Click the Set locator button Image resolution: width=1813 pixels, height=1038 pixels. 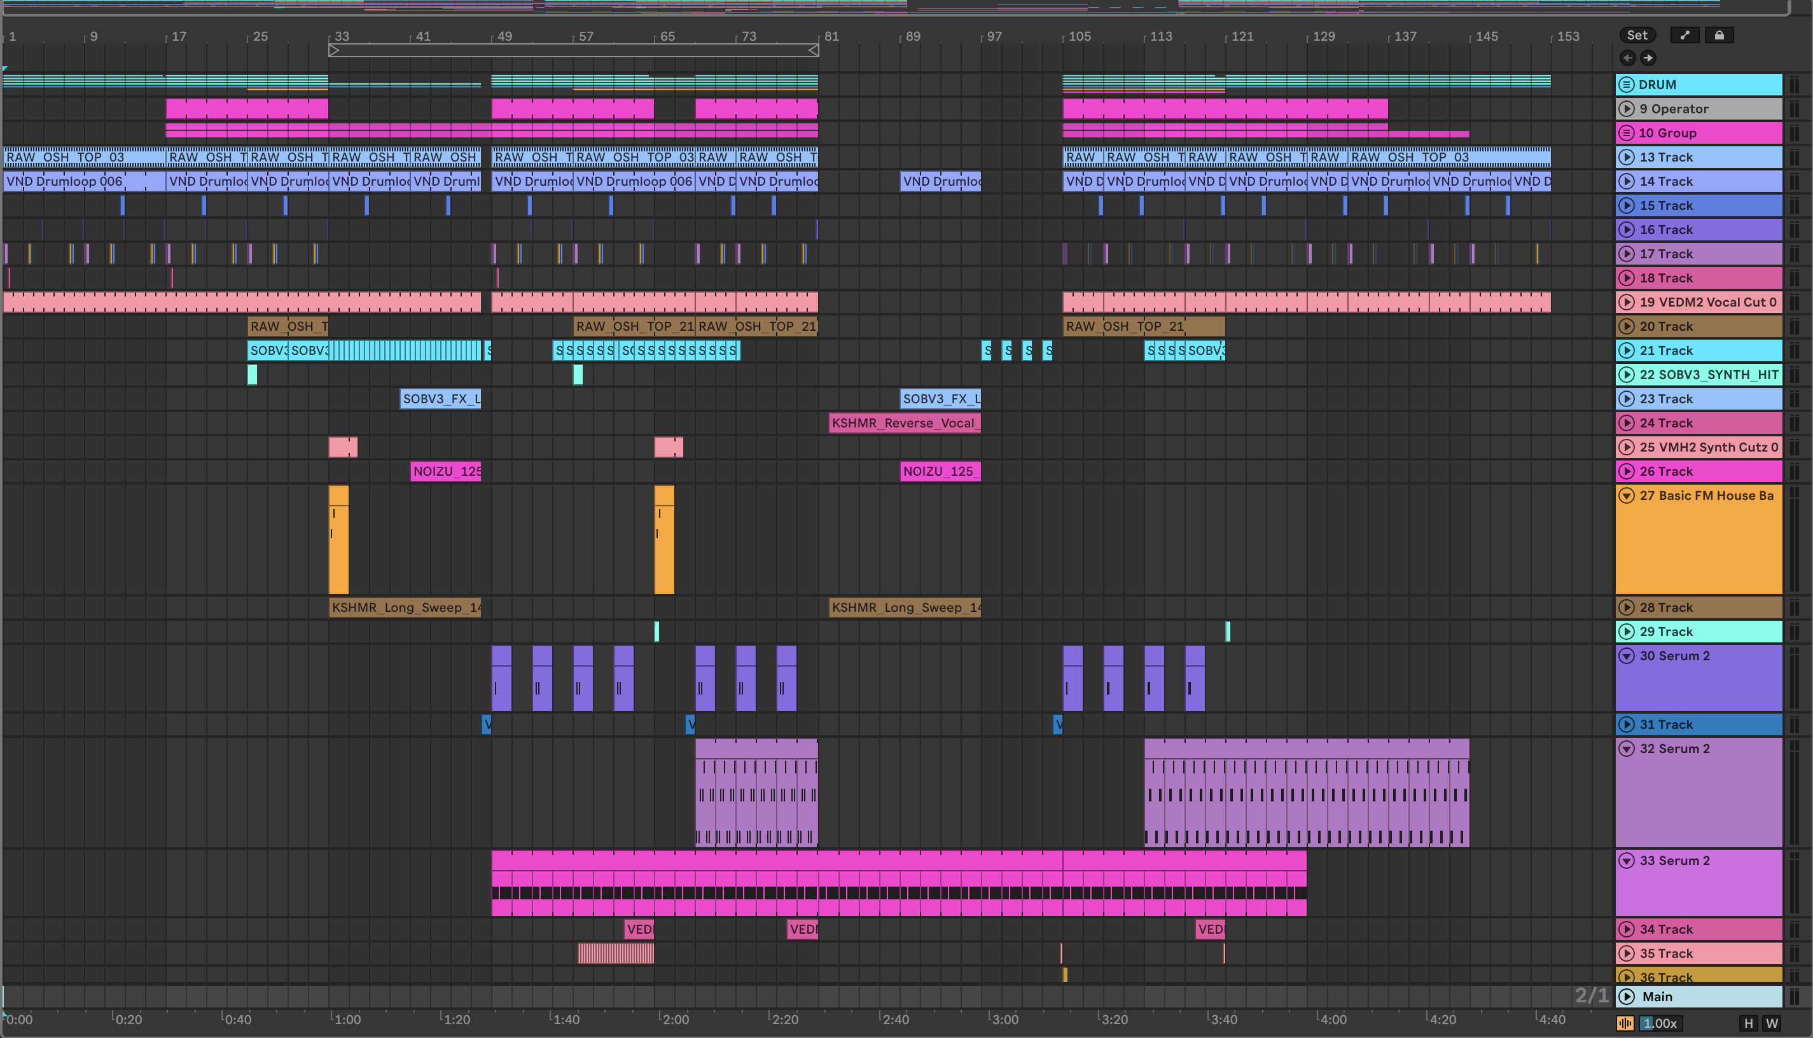click(x=1637, y=35)
